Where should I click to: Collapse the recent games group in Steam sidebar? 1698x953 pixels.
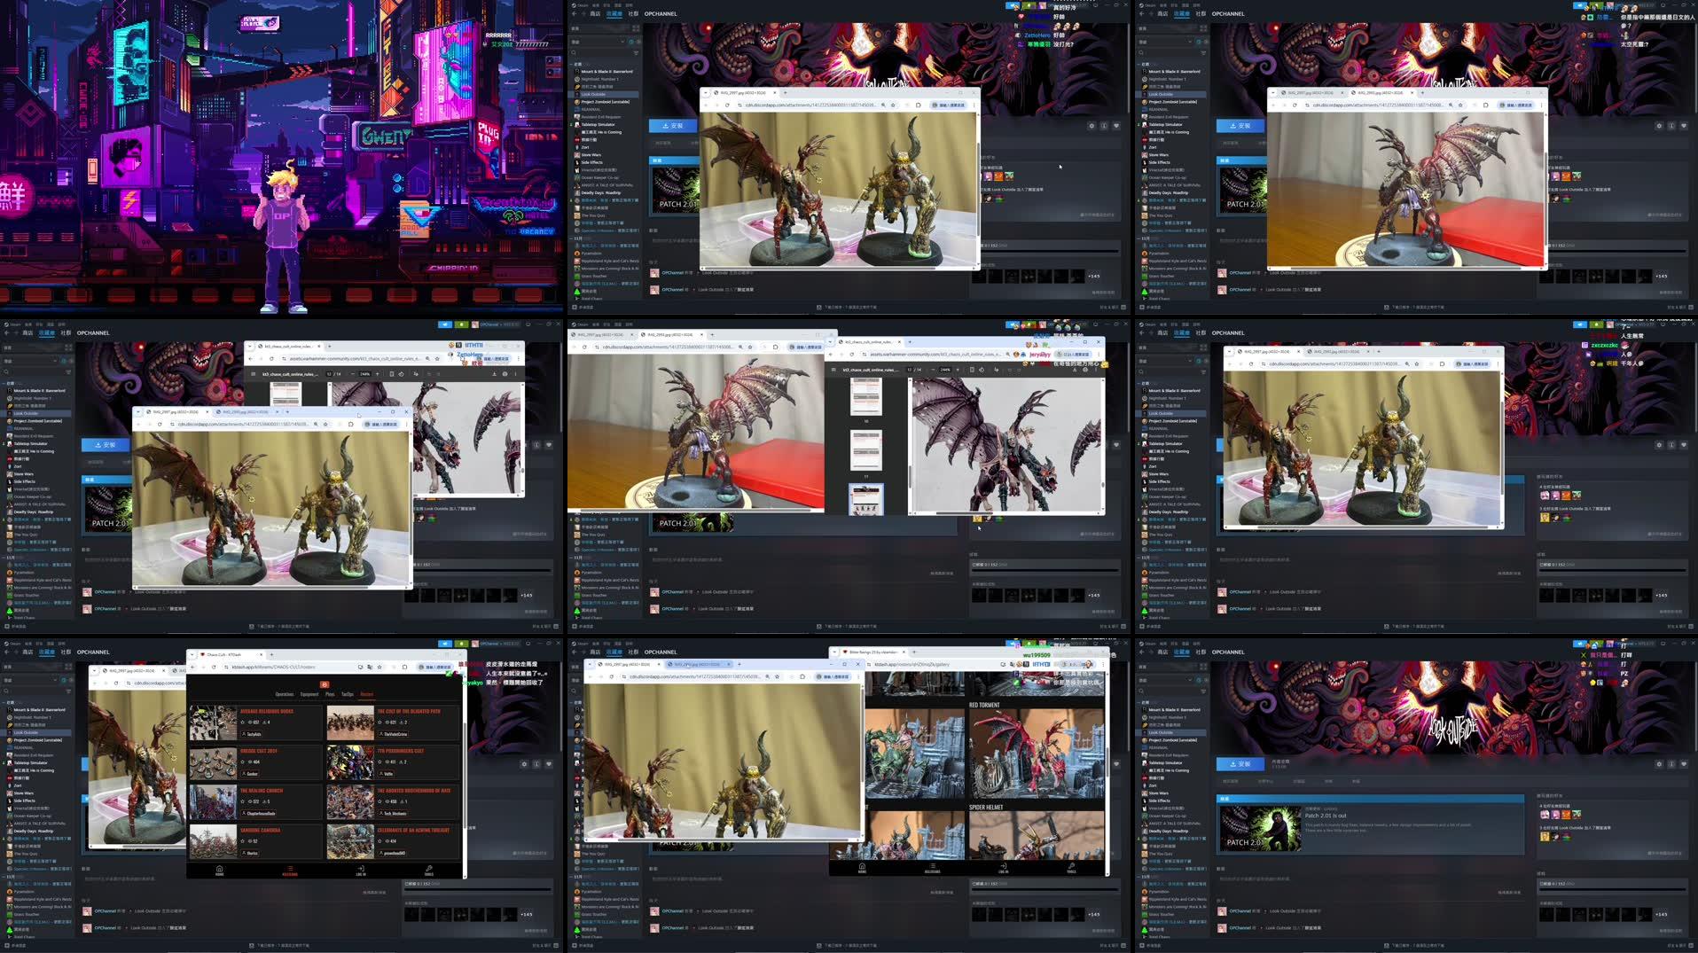(x=1139, y=702)
